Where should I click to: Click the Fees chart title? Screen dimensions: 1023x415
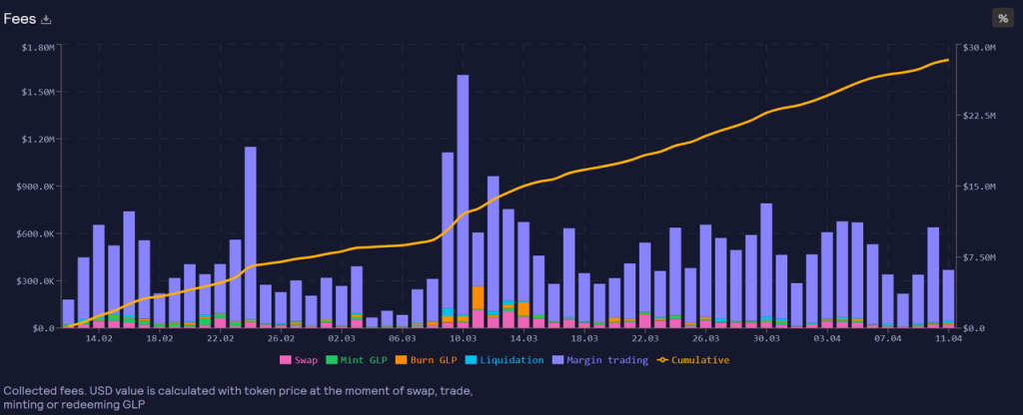pos(20,19)
